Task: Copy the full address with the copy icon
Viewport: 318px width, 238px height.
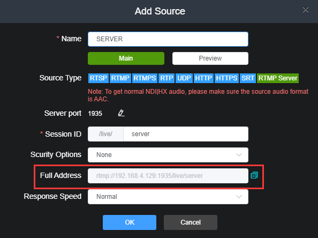Action: point(254,175)
